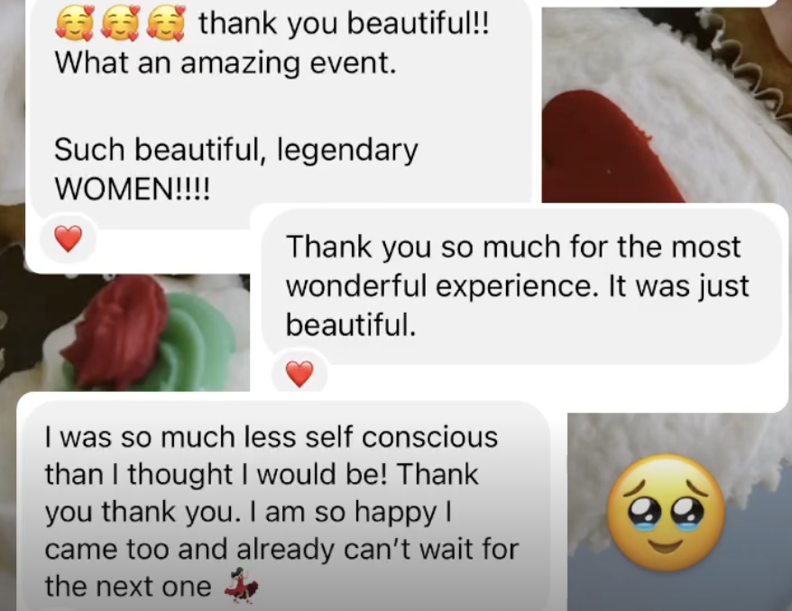Click the second smiling face with hearts emoji

[120, 23]
